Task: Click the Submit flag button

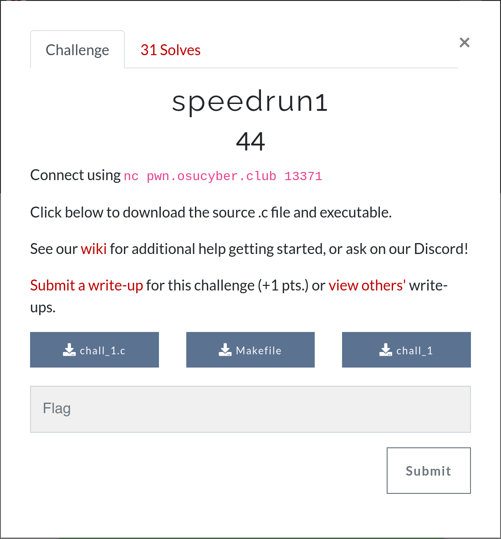Action: pos(429,471)
